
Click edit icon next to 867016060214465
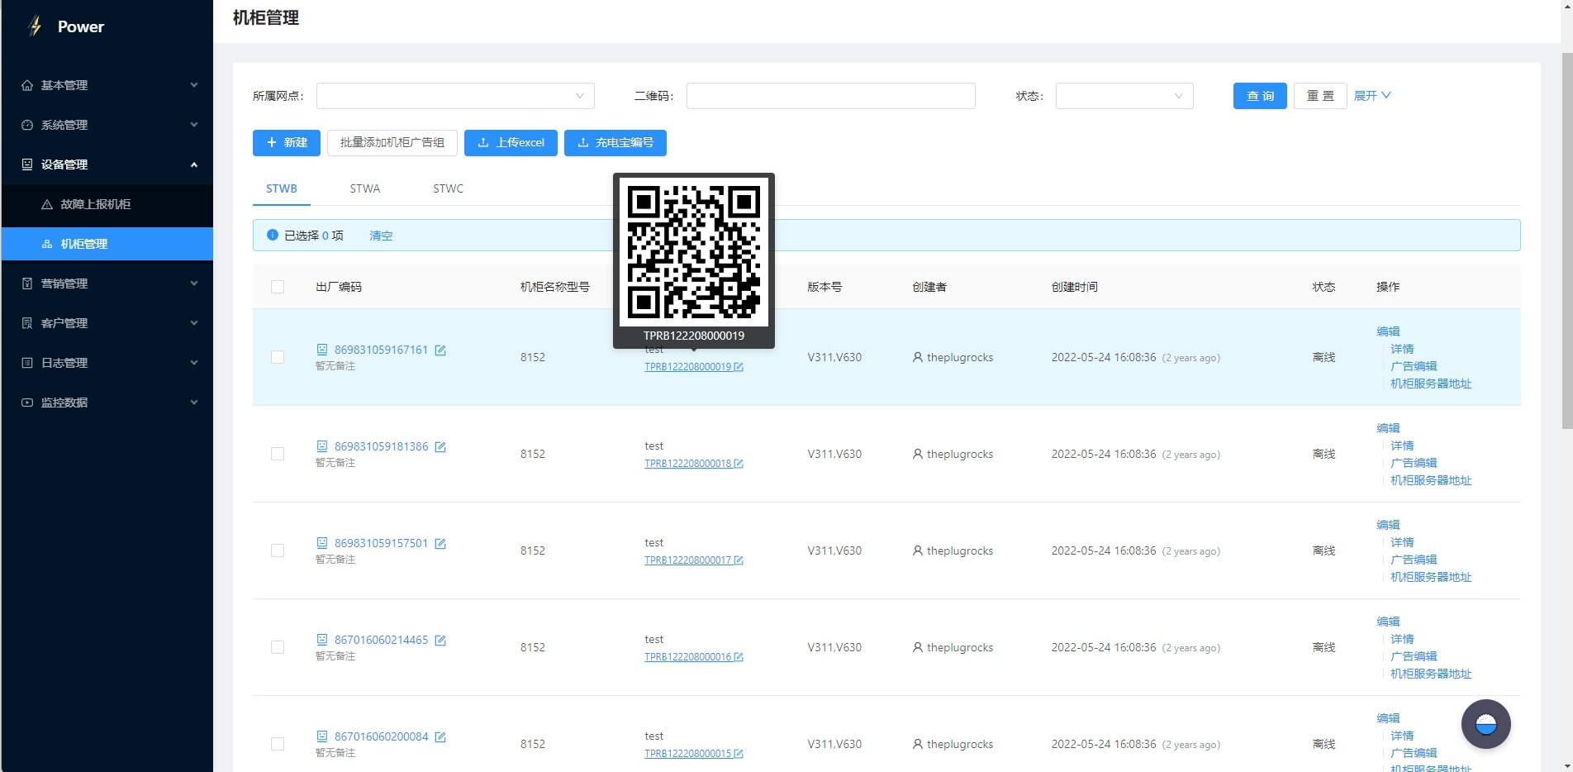(x=440, y=641)
